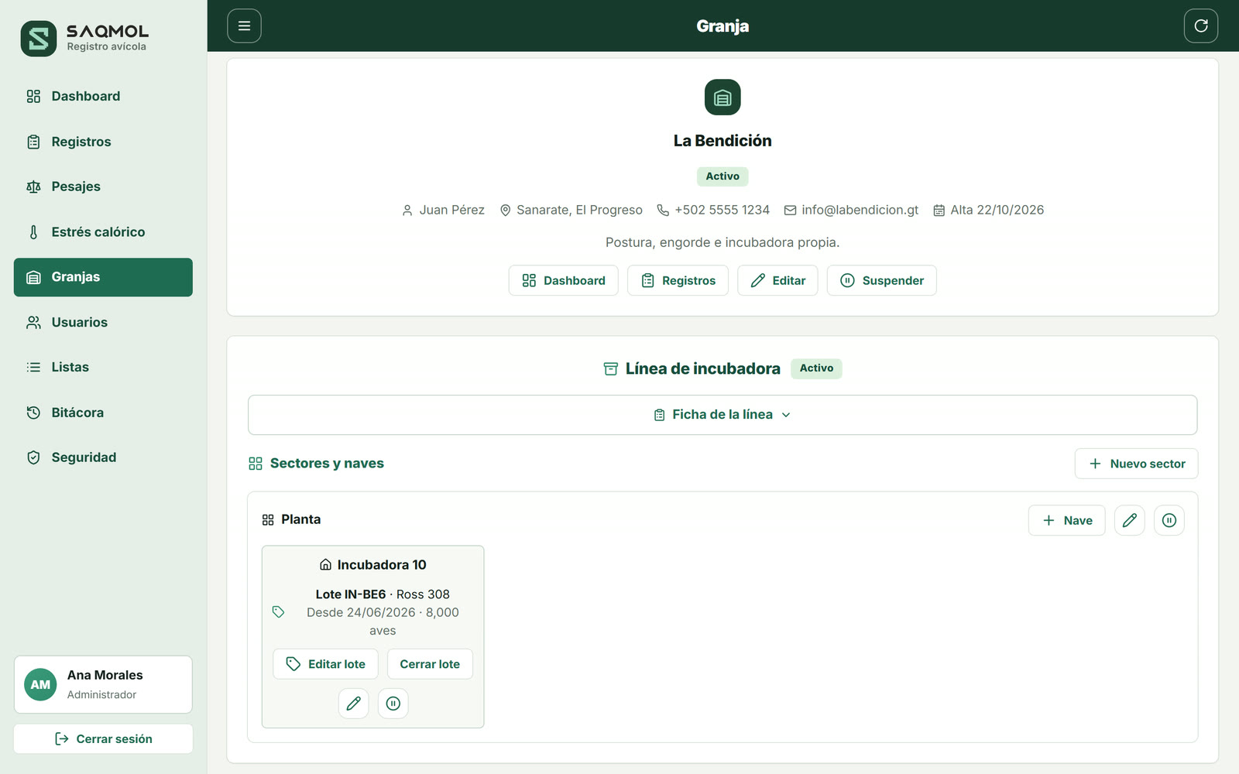The width and height of the screenshot is (1239, 774).
Task: Go to Bitácora in the sidebar
Action: click(x=103, y=413)
